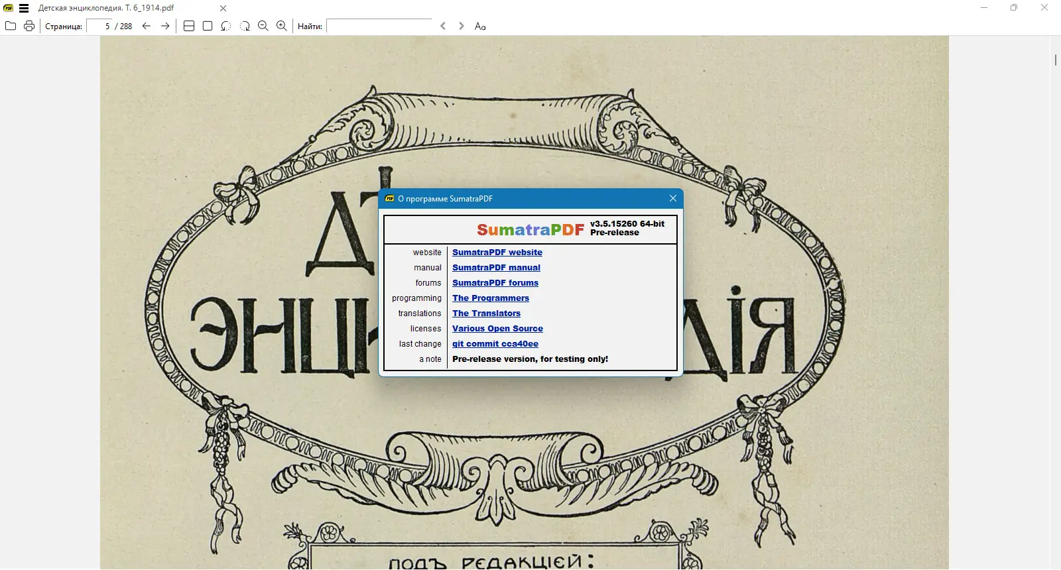Open the git commit cca40ee link
Viewport: 1061px width, 570px height.
point(495,344)
